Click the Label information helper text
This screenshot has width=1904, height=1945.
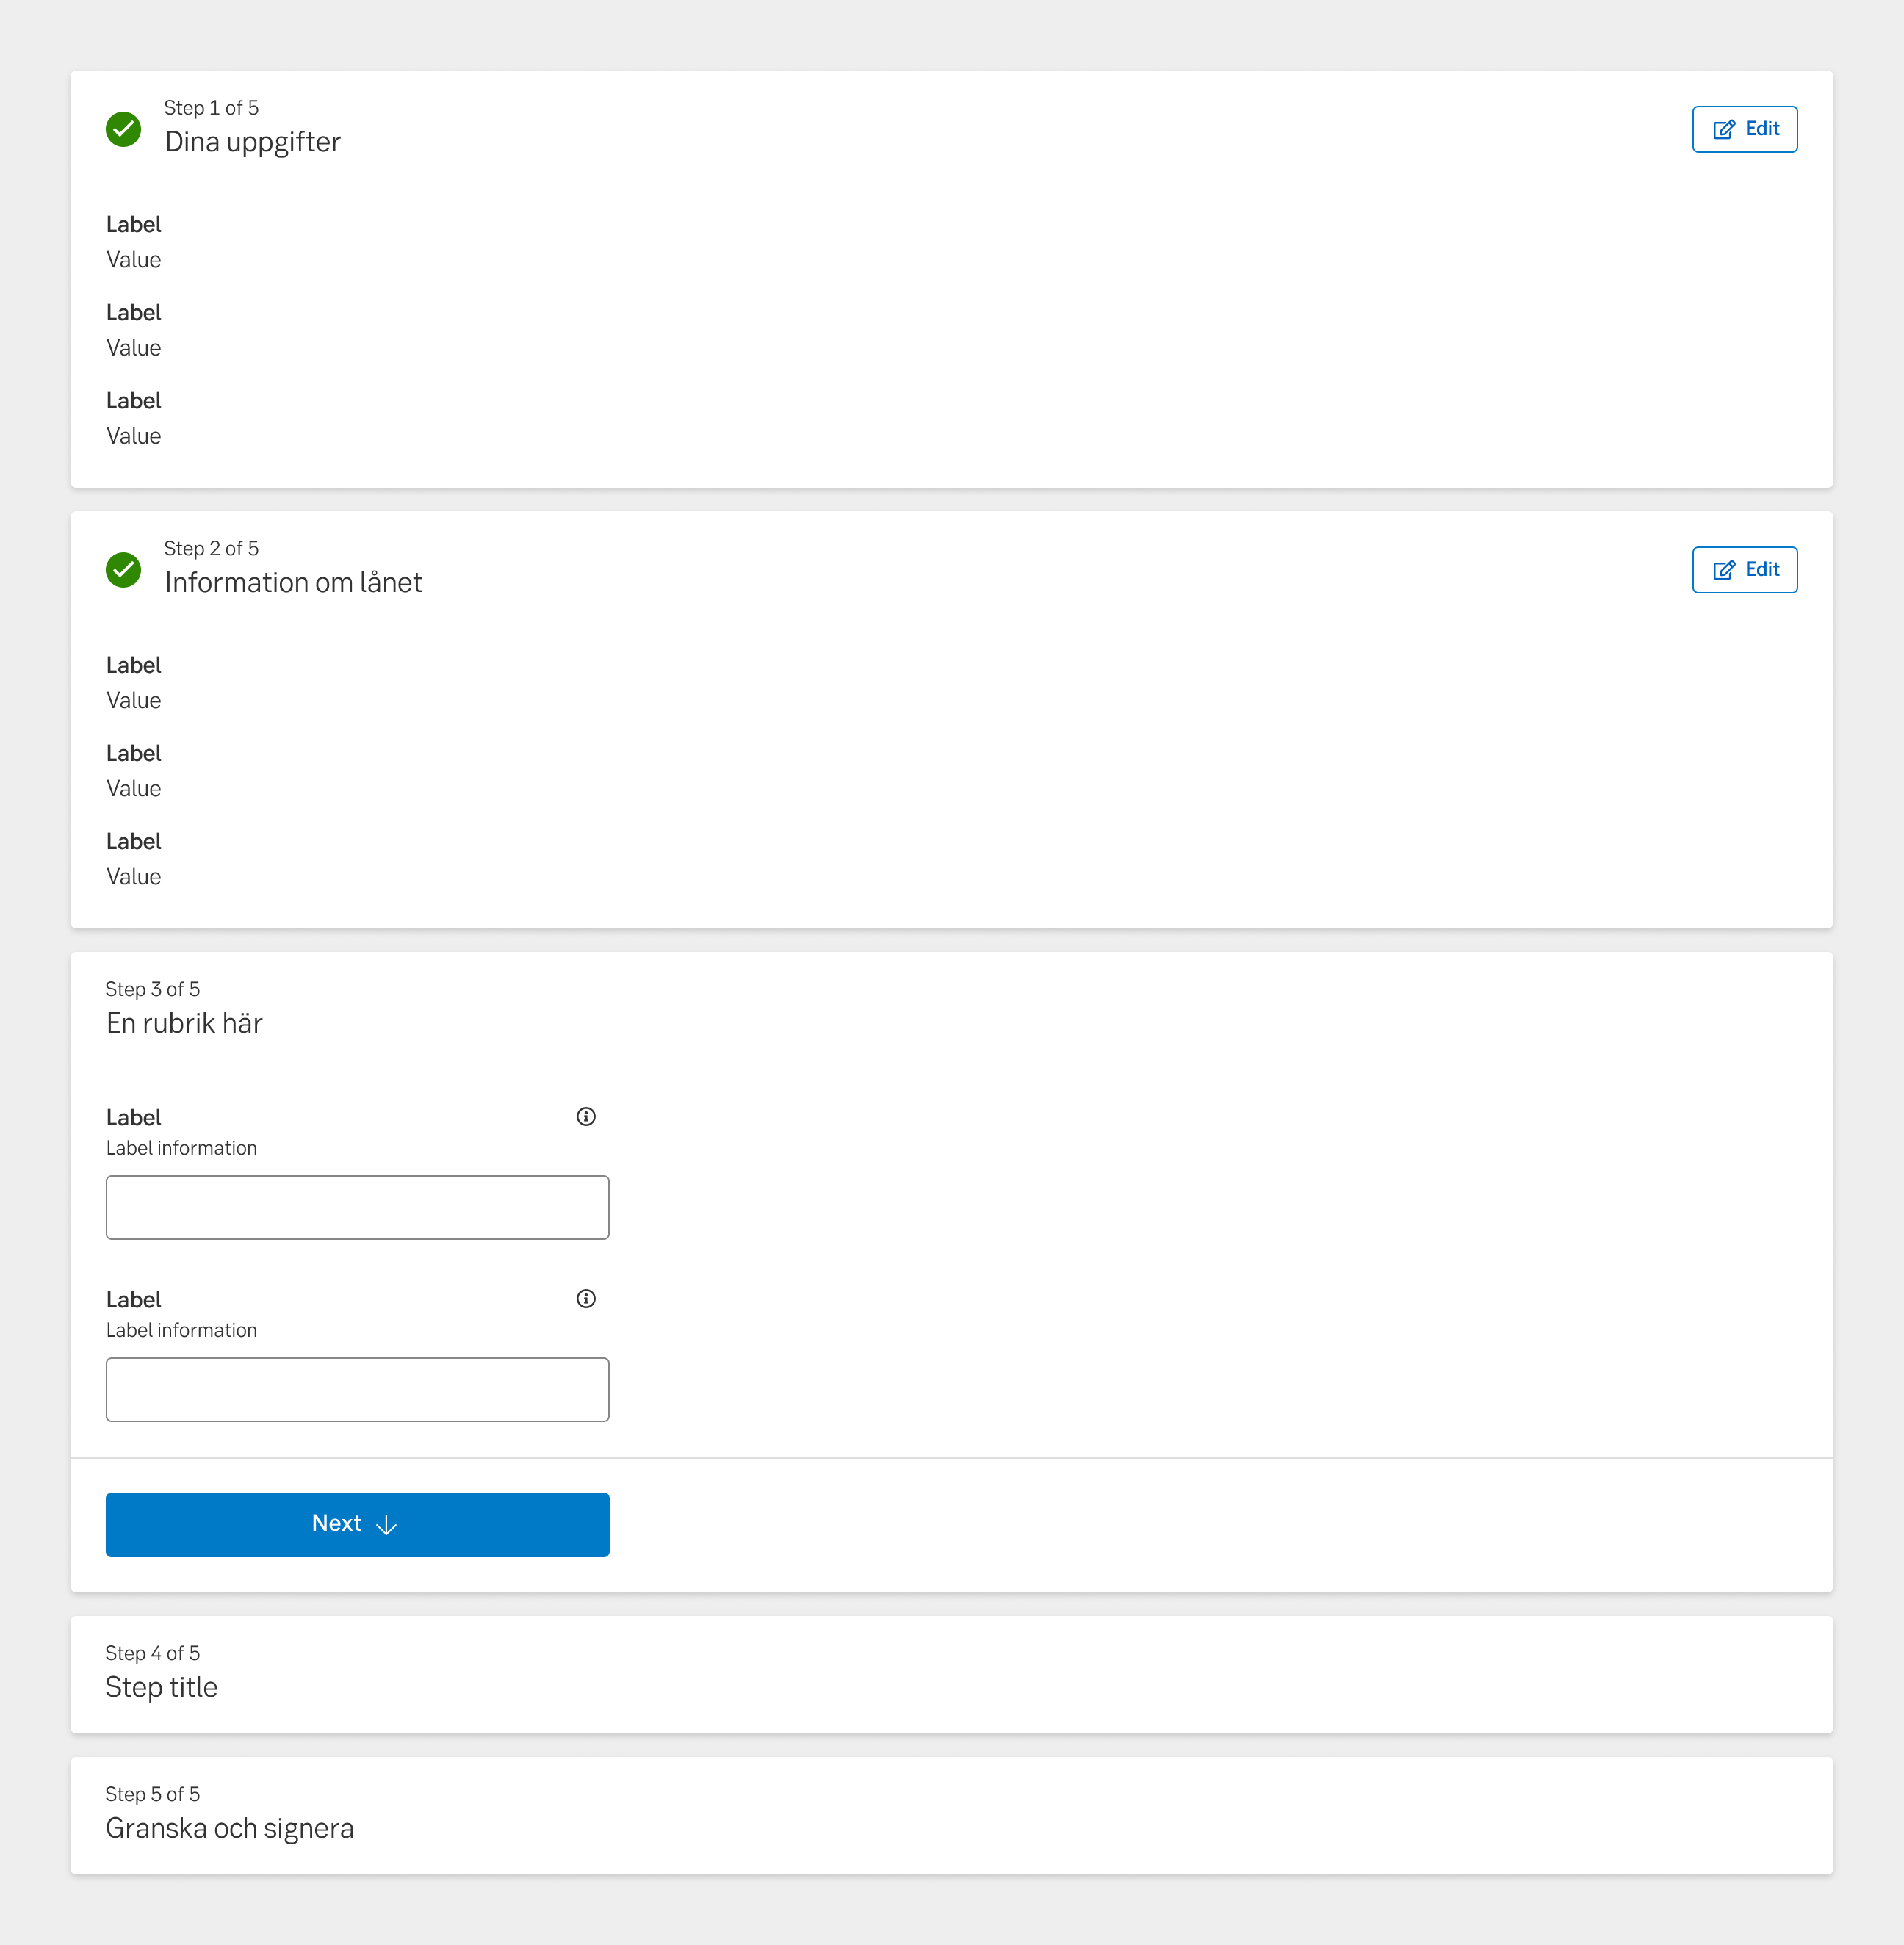point(181,1147)
